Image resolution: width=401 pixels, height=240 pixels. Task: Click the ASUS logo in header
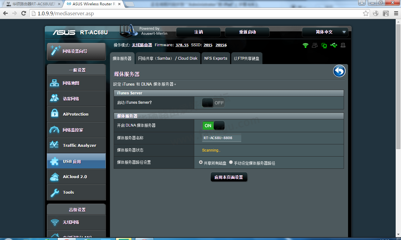(64, 32)
